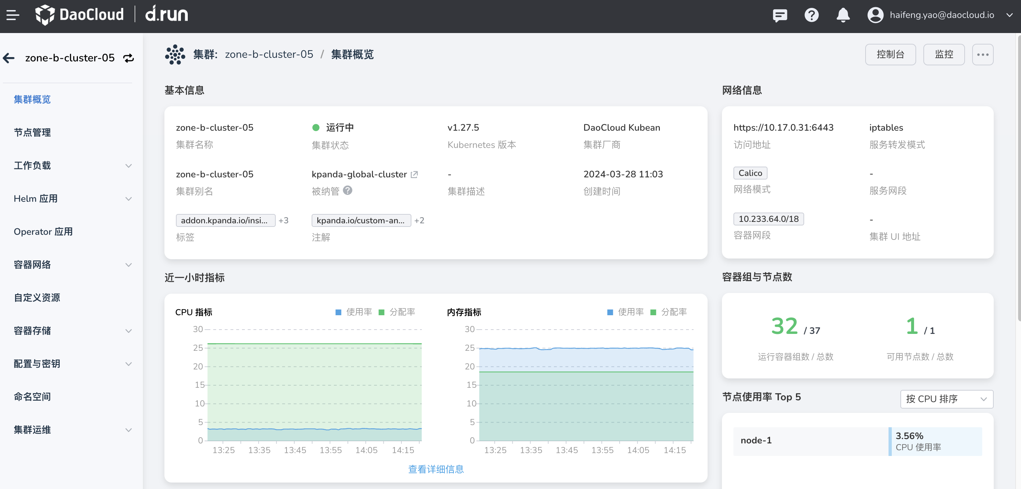Click the kpanda.io/custom-an... annotation tag
This screenshot has width=1021, height=489.
coord(361,220)
